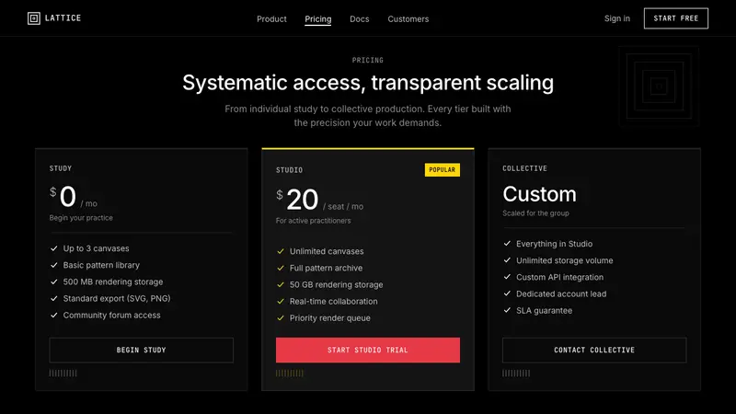Screen dimensions: 736x414
Task: Click the checkmark beside Unlimited storage volume
Action: (x=507, y=260)
